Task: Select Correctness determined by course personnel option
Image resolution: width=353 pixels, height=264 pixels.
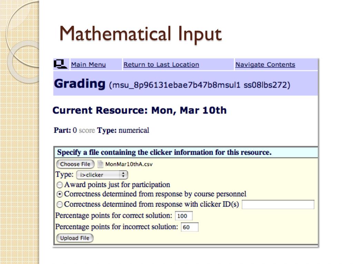Action: tap(59, 194)
